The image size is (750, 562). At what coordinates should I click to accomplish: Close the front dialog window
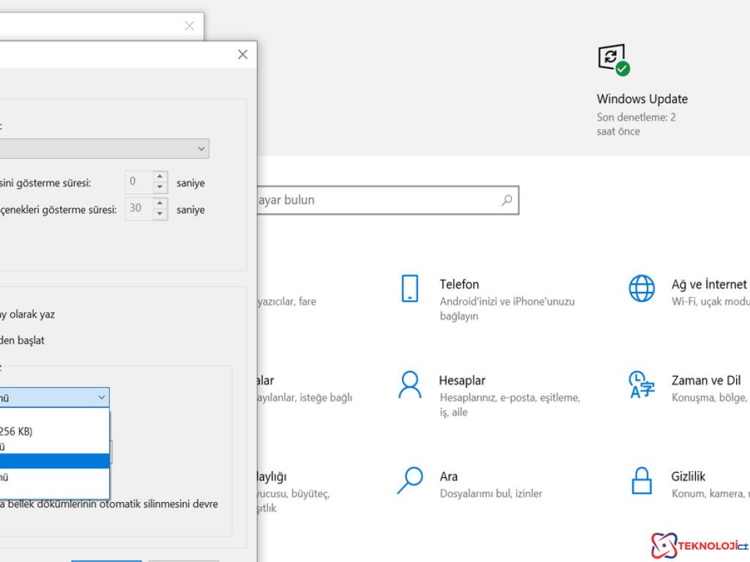243,55
